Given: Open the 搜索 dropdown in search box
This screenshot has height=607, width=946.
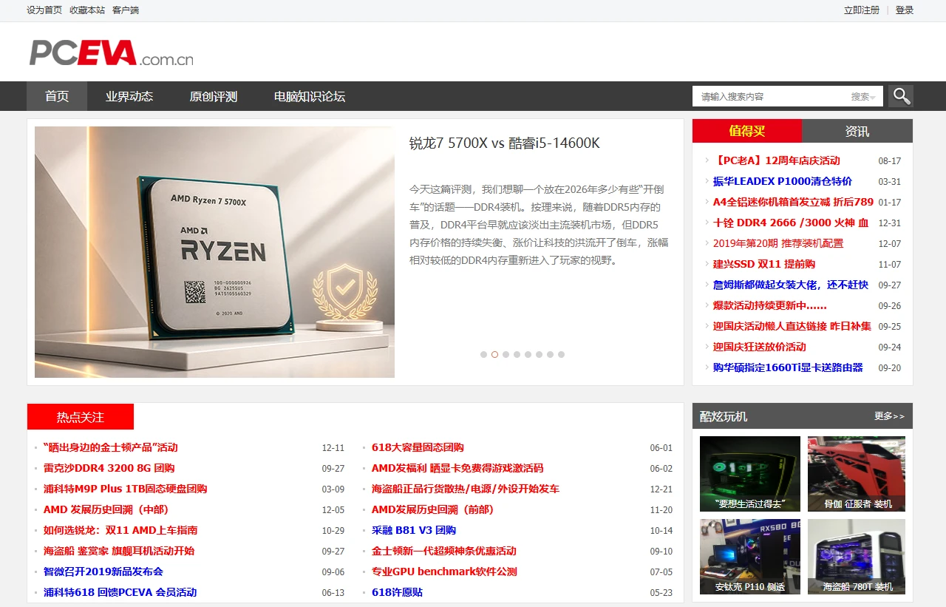Looking at the screenshot, I should (862, 97).
